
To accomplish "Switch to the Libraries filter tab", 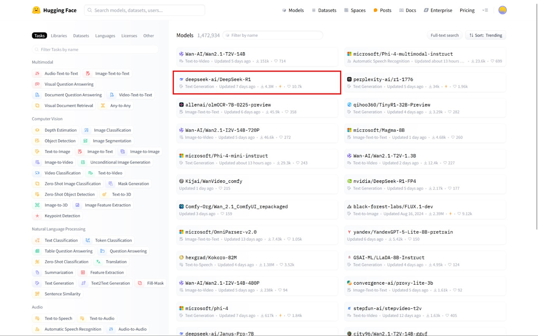I will [59, 36].
